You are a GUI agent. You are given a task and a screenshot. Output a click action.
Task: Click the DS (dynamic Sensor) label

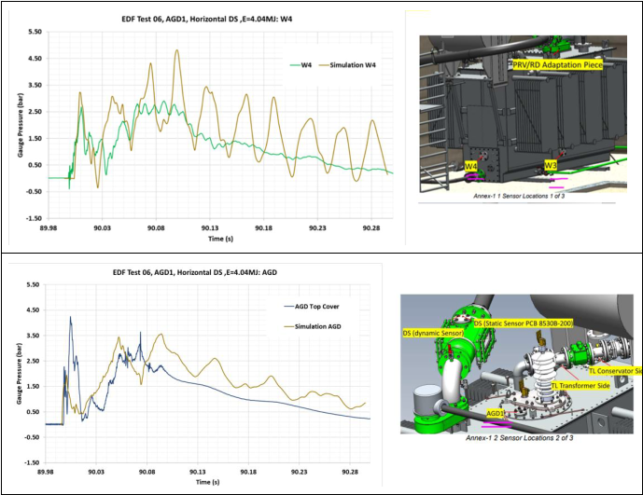point(433,333)
